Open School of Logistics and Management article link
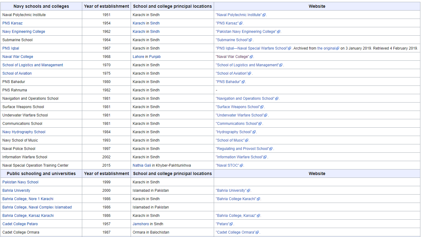This screenshot has height=237, width=421. tap(33, 65)
